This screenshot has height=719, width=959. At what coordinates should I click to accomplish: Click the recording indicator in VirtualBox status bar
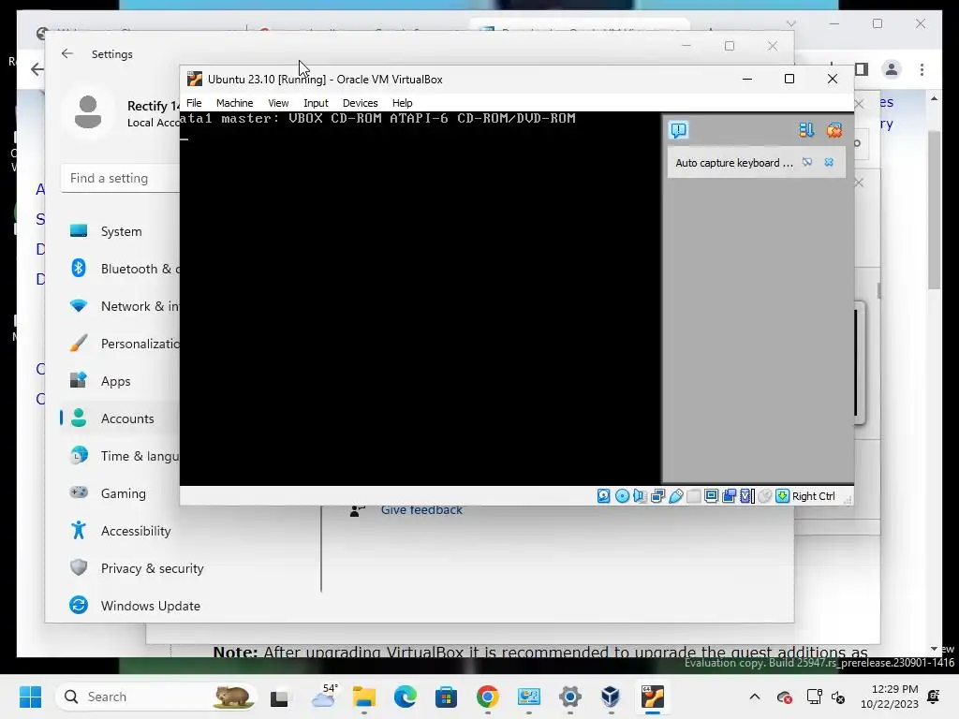pyautogui.click(x=729, y=496)
